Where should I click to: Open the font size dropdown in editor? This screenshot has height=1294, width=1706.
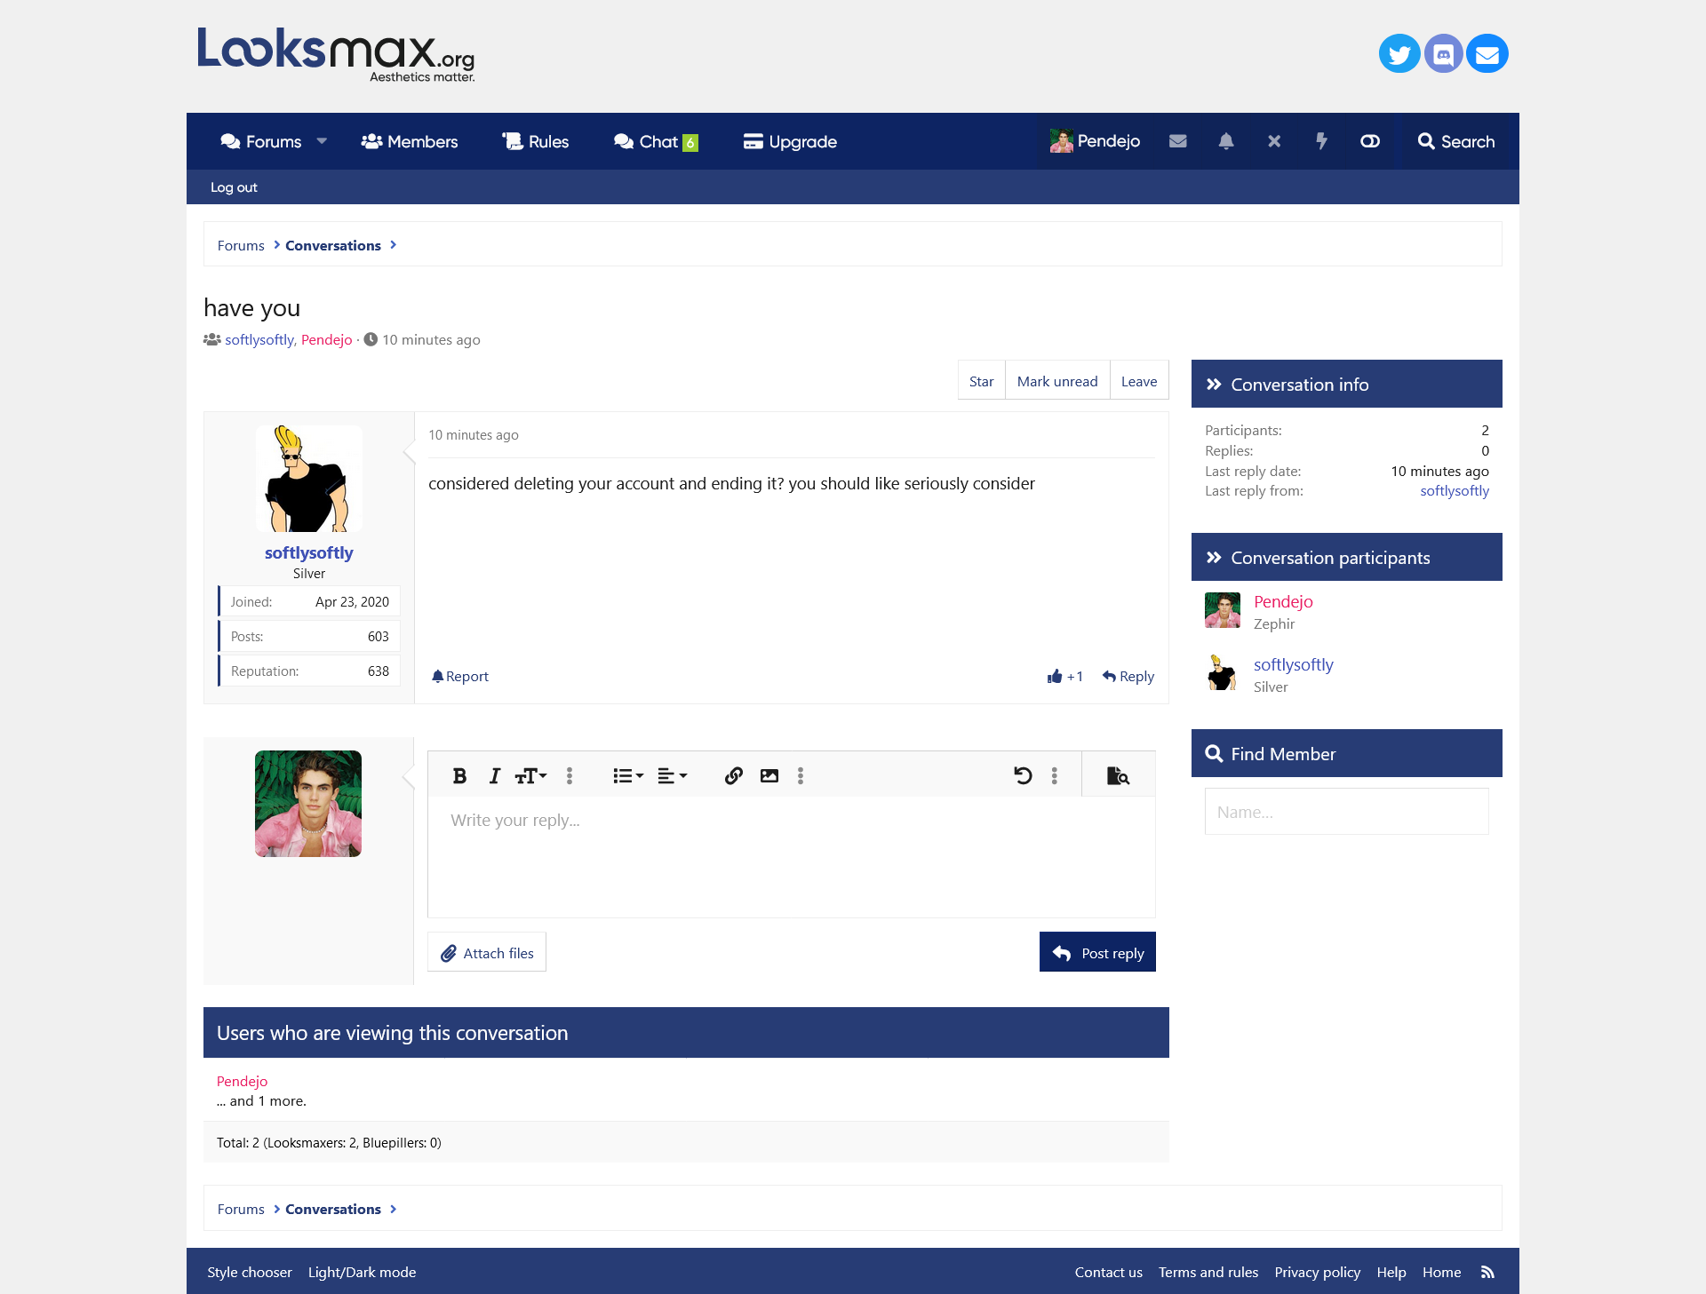coord(531,775)
